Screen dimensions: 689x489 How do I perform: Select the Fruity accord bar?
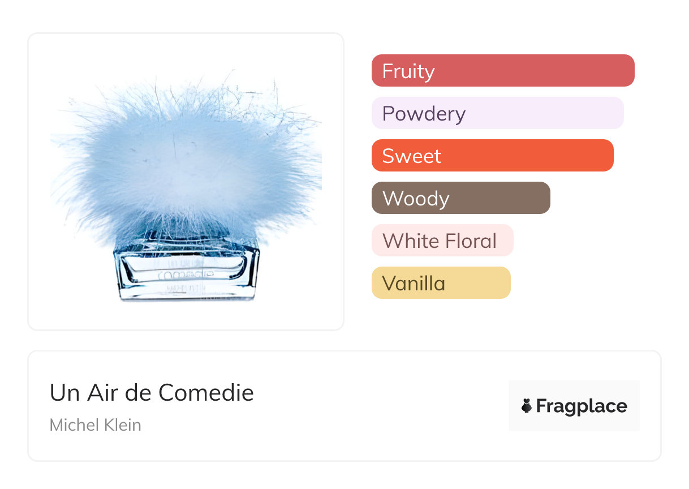pyautogui.click(x=503, y=71)
